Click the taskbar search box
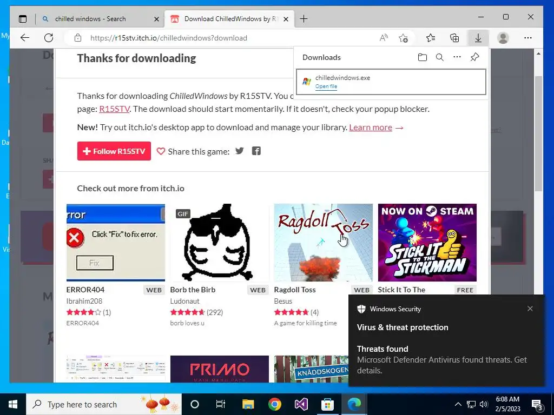Screen dimensions: 554x415 [104, 404]
